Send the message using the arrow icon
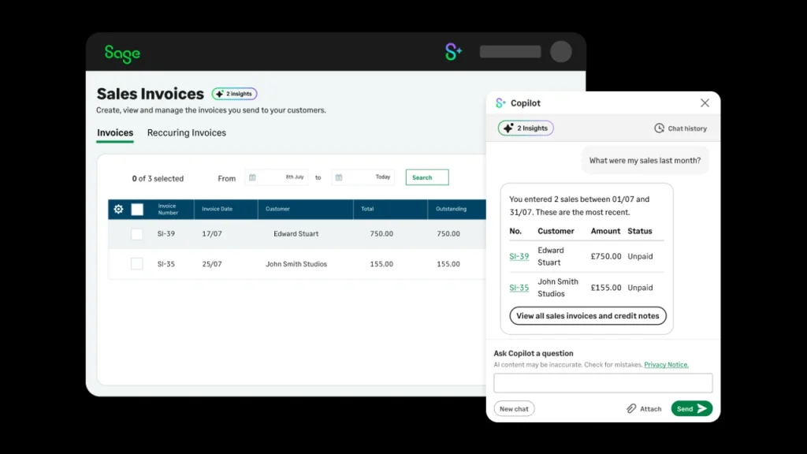Screen dimensions: 807x454 (x=701, y=408)
